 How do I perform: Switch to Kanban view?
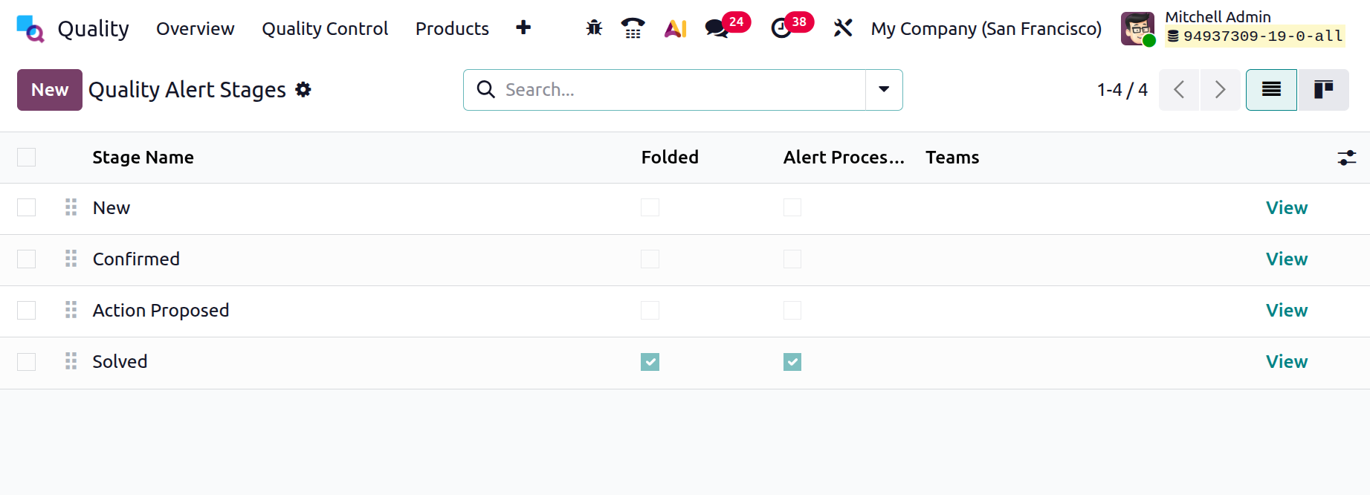pos(1323,90)
